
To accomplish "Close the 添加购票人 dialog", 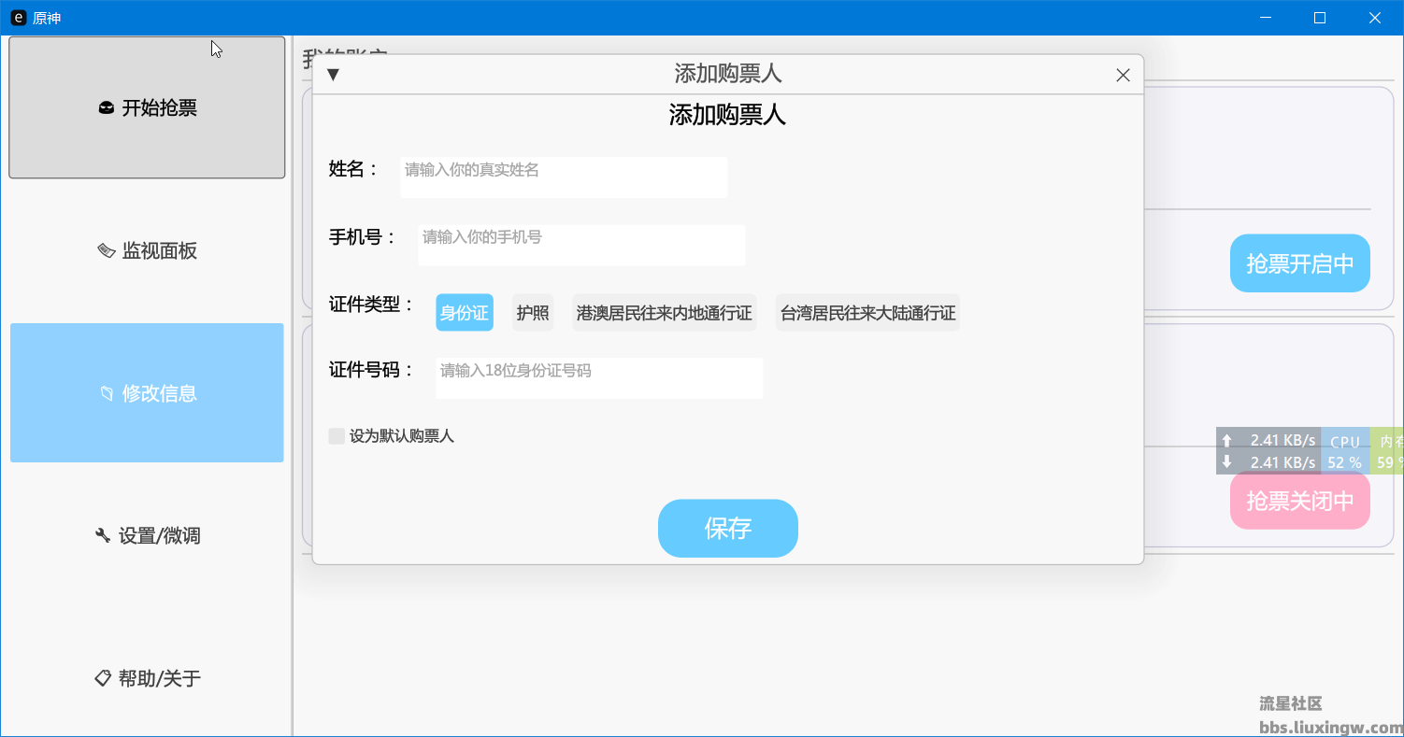I will tap(1124, 75).
